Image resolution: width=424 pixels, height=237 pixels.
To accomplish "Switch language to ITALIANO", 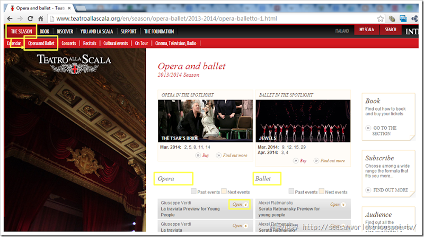I will [x=342, y=31].
